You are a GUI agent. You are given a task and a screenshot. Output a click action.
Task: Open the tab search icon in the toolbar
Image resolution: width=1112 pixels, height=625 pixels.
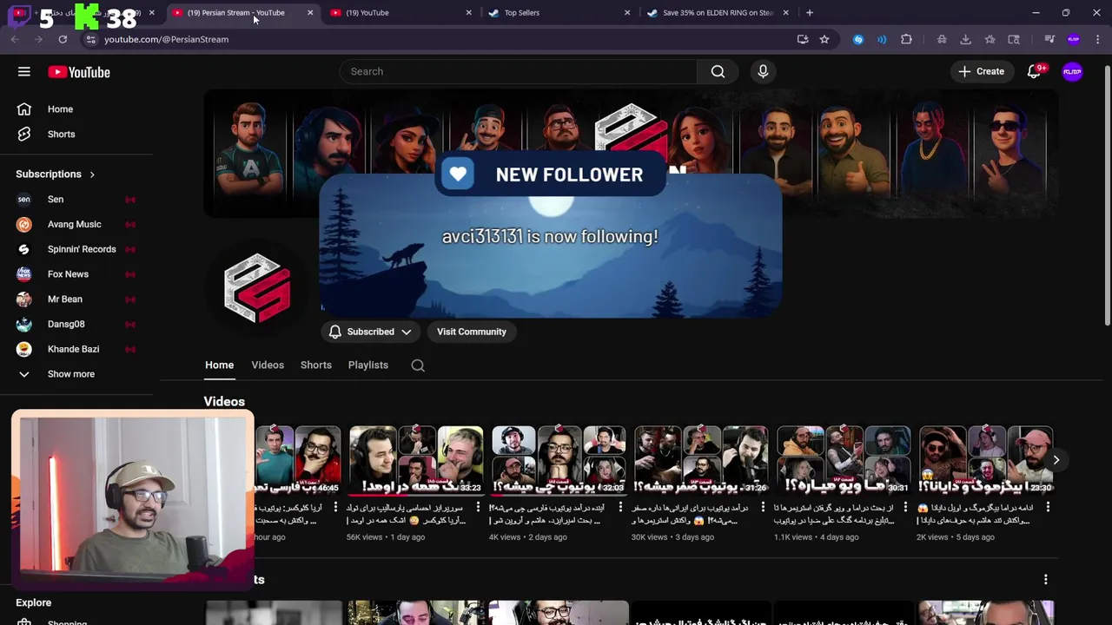click(x=1014, y=39)
